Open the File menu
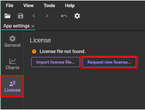 click(x=10, y=5)
